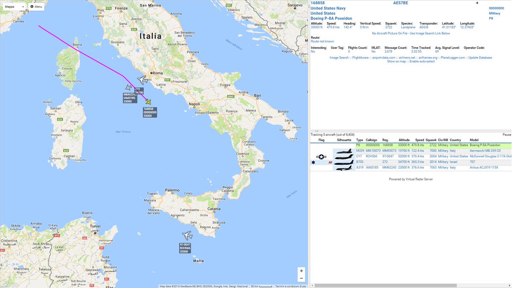Viewport: 512px width, 288px height.
Task: Sort list by Speed column
Action: click(420, 140)
